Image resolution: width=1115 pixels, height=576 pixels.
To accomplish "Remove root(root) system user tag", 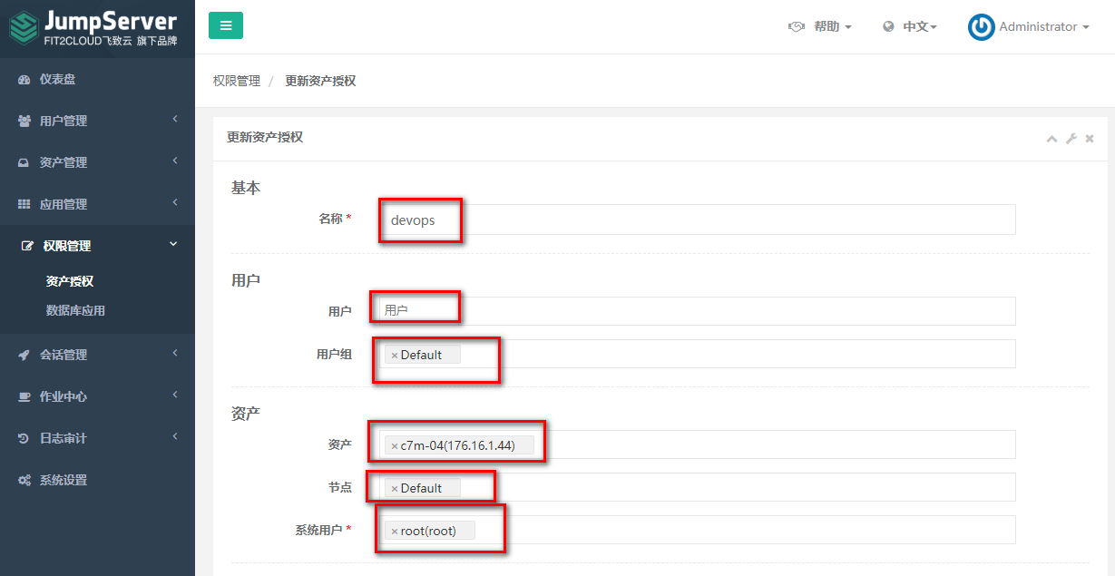I will (395, 532).
